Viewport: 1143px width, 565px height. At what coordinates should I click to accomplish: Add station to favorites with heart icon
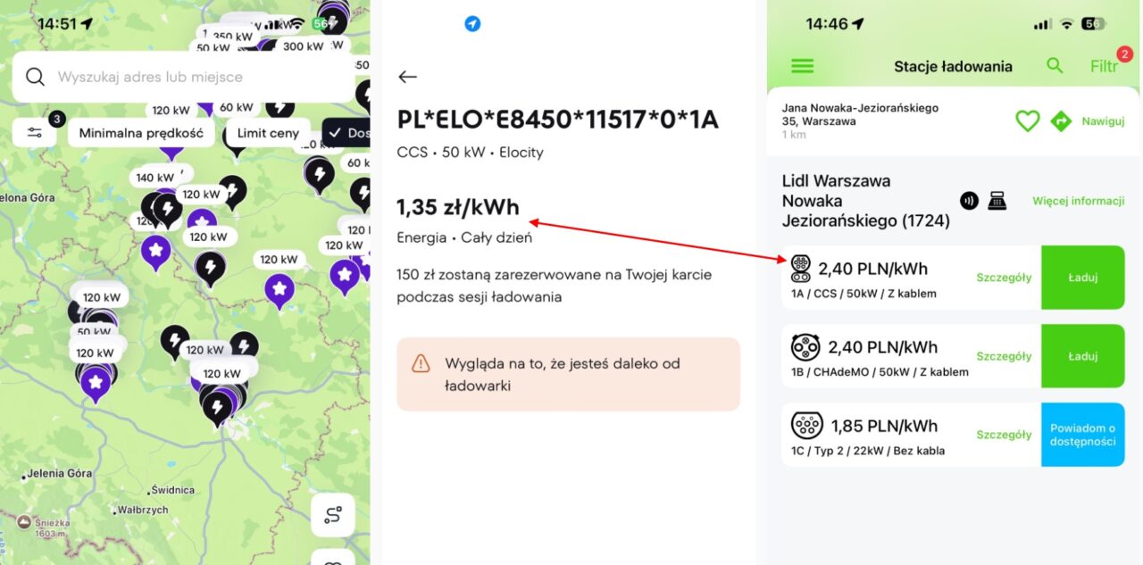coord(1028,120)
